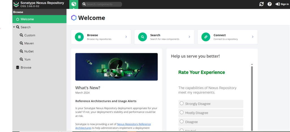Open Search card via its chevron
This screenshot has height=132, width=290.
tap(189, 37)
